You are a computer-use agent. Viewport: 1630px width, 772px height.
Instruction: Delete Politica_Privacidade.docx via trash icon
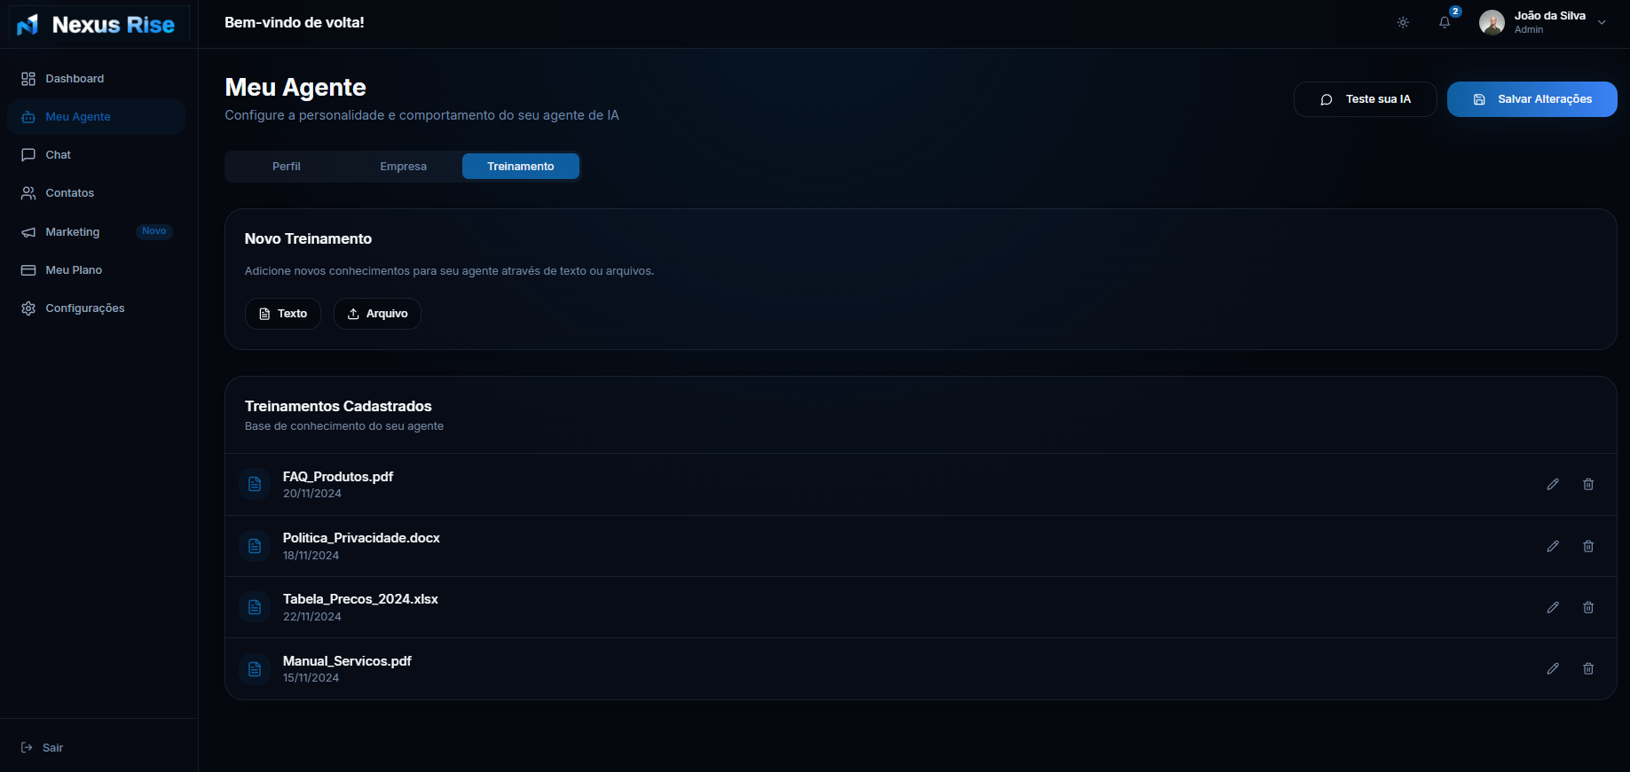click(x=1588, y=547)
